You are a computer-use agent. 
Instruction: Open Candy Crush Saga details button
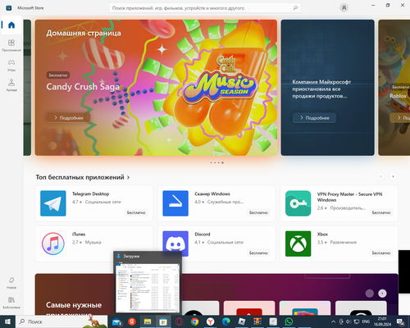pyautogui.click(x=68, y=118)
